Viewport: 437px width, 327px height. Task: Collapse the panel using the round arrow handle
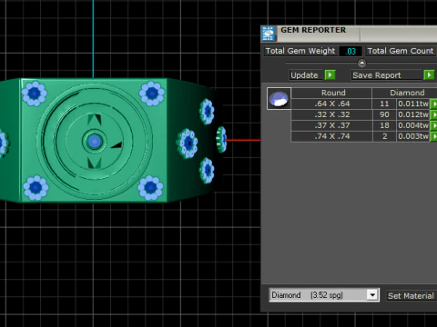(x=361, y=63)
